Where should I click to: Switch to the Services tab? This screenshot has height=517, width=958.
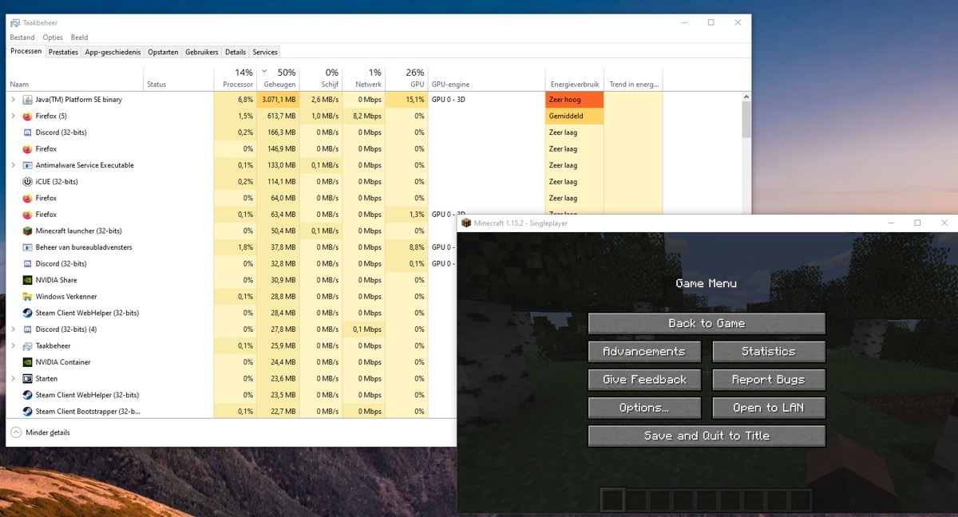(265, 52)
